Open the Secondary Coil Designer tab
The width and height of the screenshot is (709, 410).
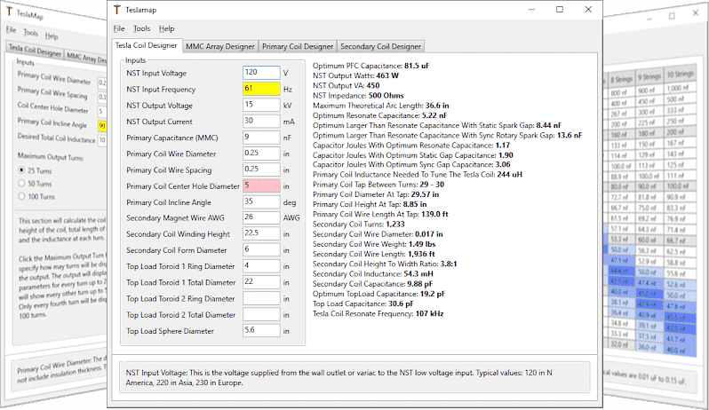point(380,46)
